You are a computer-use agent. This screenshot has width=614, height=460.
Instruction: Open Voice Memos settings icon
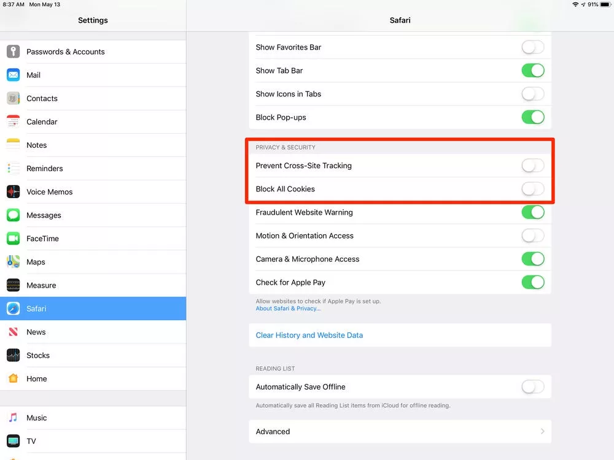coord(12,191)
